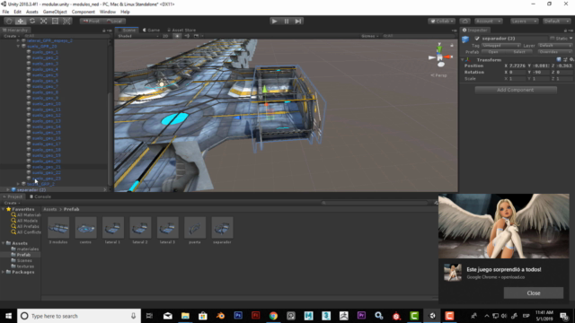Click the prefab Select button
Image resolution: width=575 pixels, height=323 pixels.
point(519,52)
